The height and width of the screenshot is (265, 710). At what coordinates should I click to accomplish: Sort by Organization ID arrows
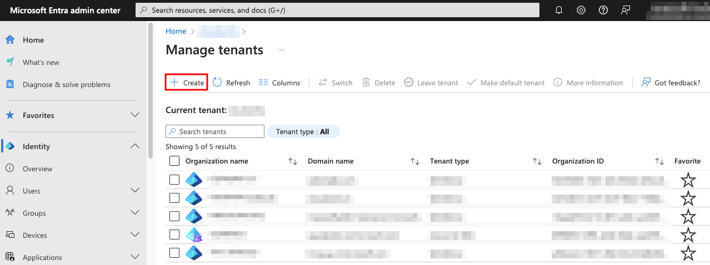[659, 161]
